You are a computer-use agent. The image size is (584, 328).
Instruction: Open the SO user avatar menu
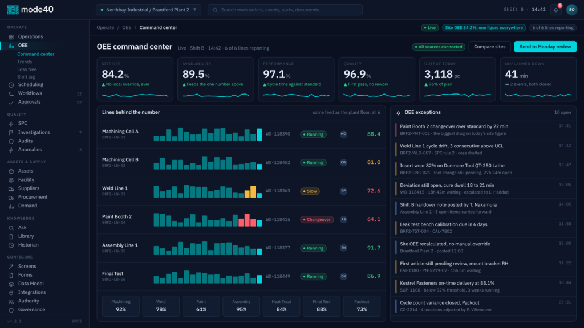[571, 10]
